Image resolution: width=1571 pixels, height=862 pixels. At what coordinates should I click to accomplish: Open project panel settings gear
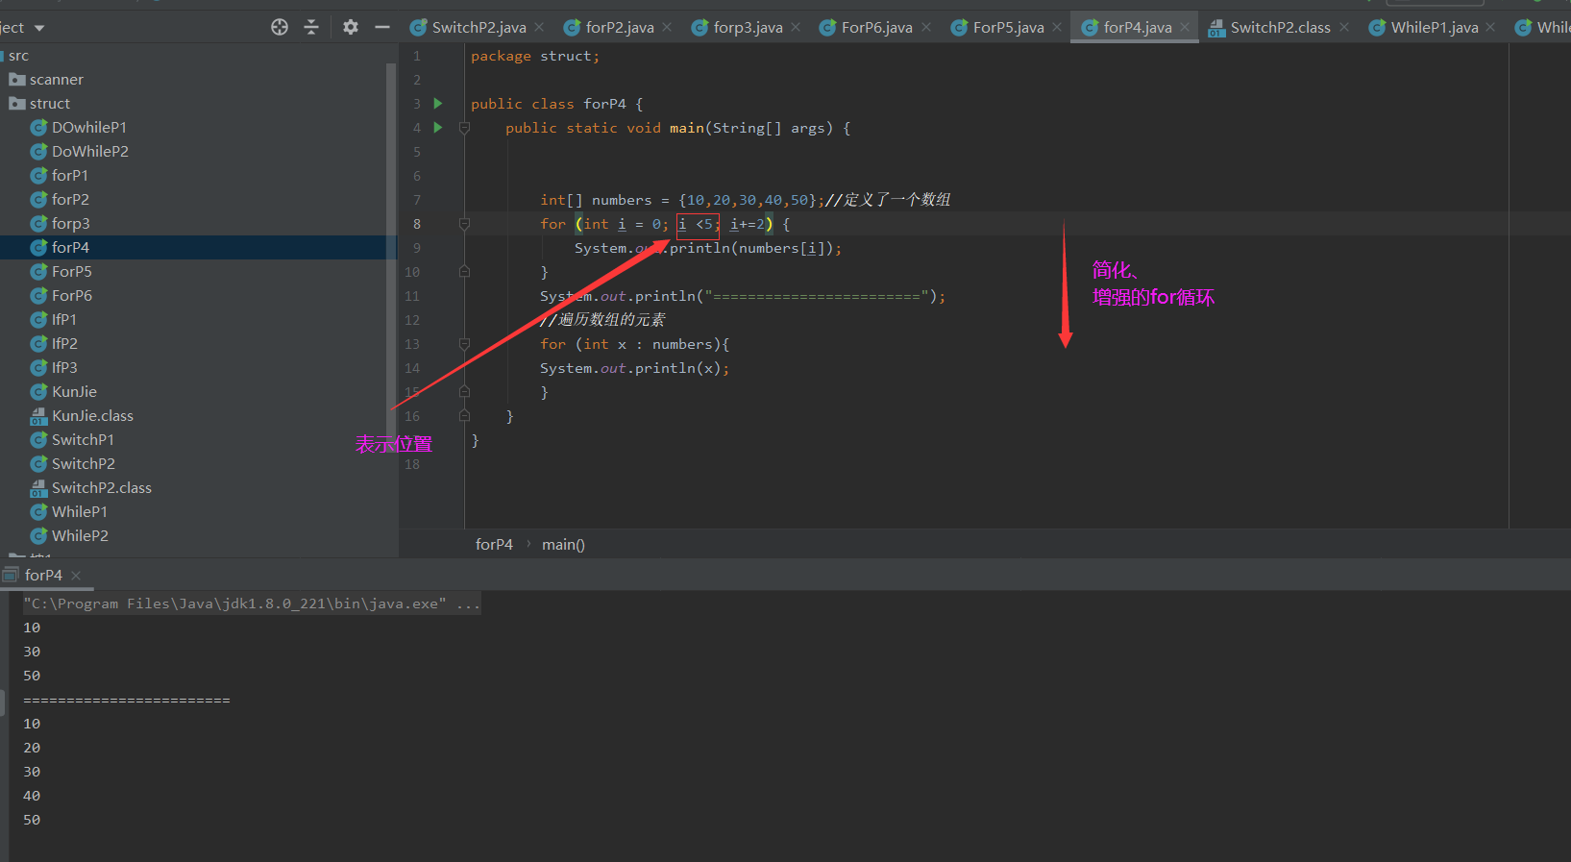tap(351, 27)
